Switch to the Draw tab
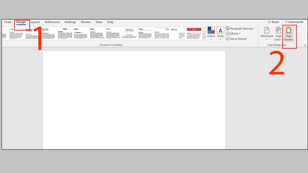 click(x=8, y=22)
